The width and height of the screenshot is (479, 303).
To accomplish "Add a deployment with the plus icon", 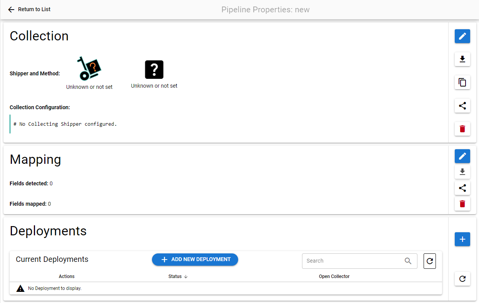I will tap(462, 239).
